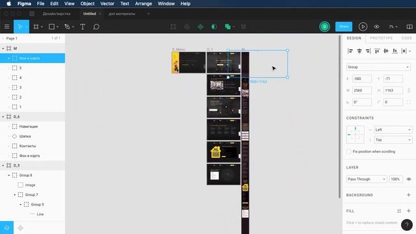Open the Team Library book icon

pyautogui.click(x=409, y=27)
